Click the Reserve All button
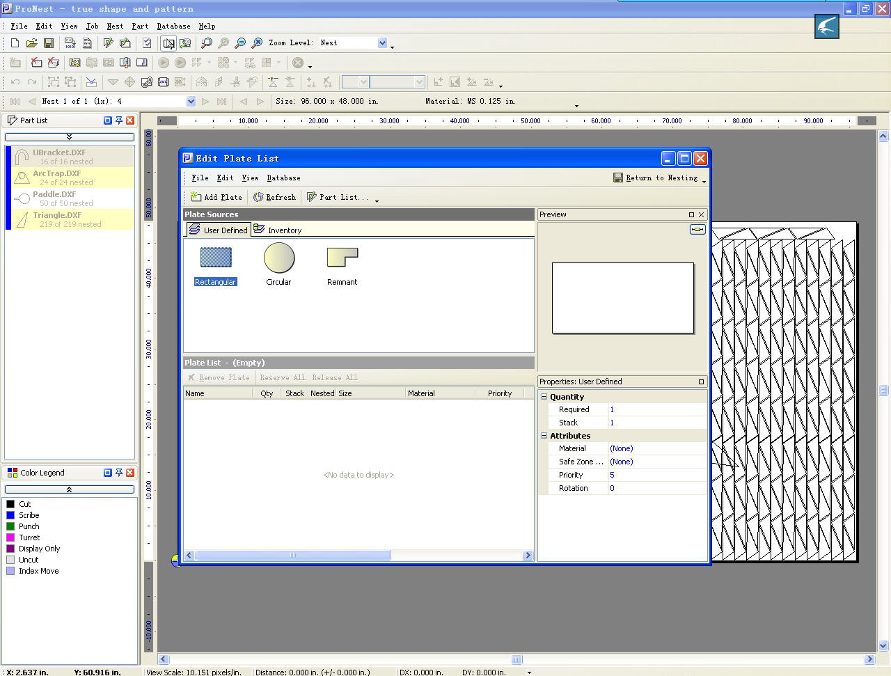The width and height of the screenshot is (891, 676). 283,377
